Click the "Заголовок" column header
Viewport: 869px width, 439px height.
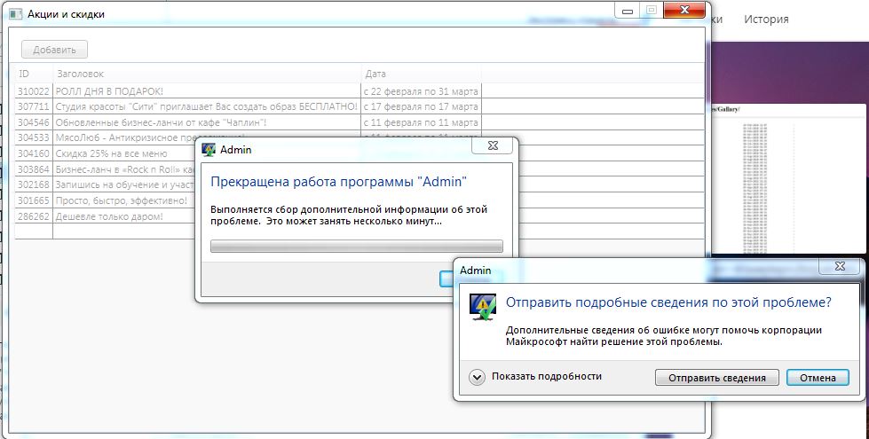coord(206,74)
